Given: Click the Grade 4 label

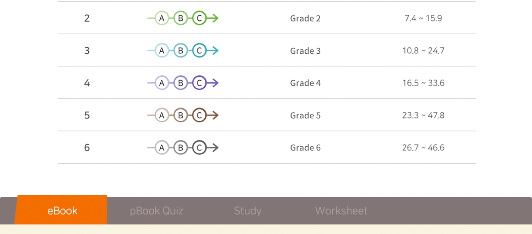Looking at the screenshot, I should [x=305, y=83].
